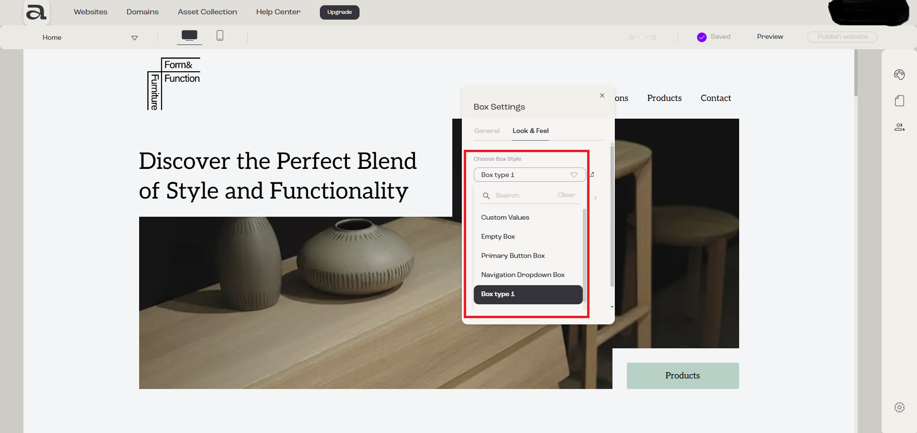Click the small collapse chevron beside search
The image size is (917, 433).
pyautogui.click(x=596, y=198)
